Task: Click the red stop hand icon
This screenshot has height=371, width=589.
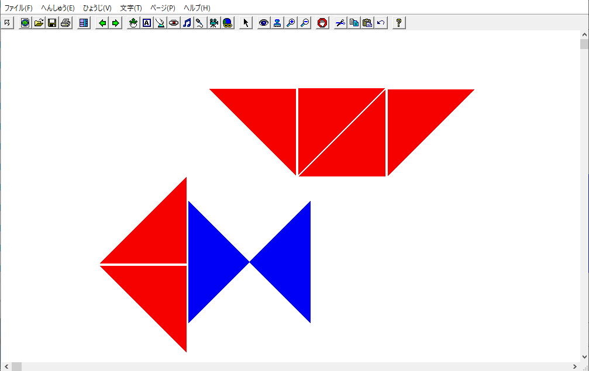Action: tap(322, 23)
